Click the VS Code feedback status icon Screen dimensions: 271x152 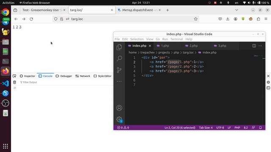pos(253,128)
